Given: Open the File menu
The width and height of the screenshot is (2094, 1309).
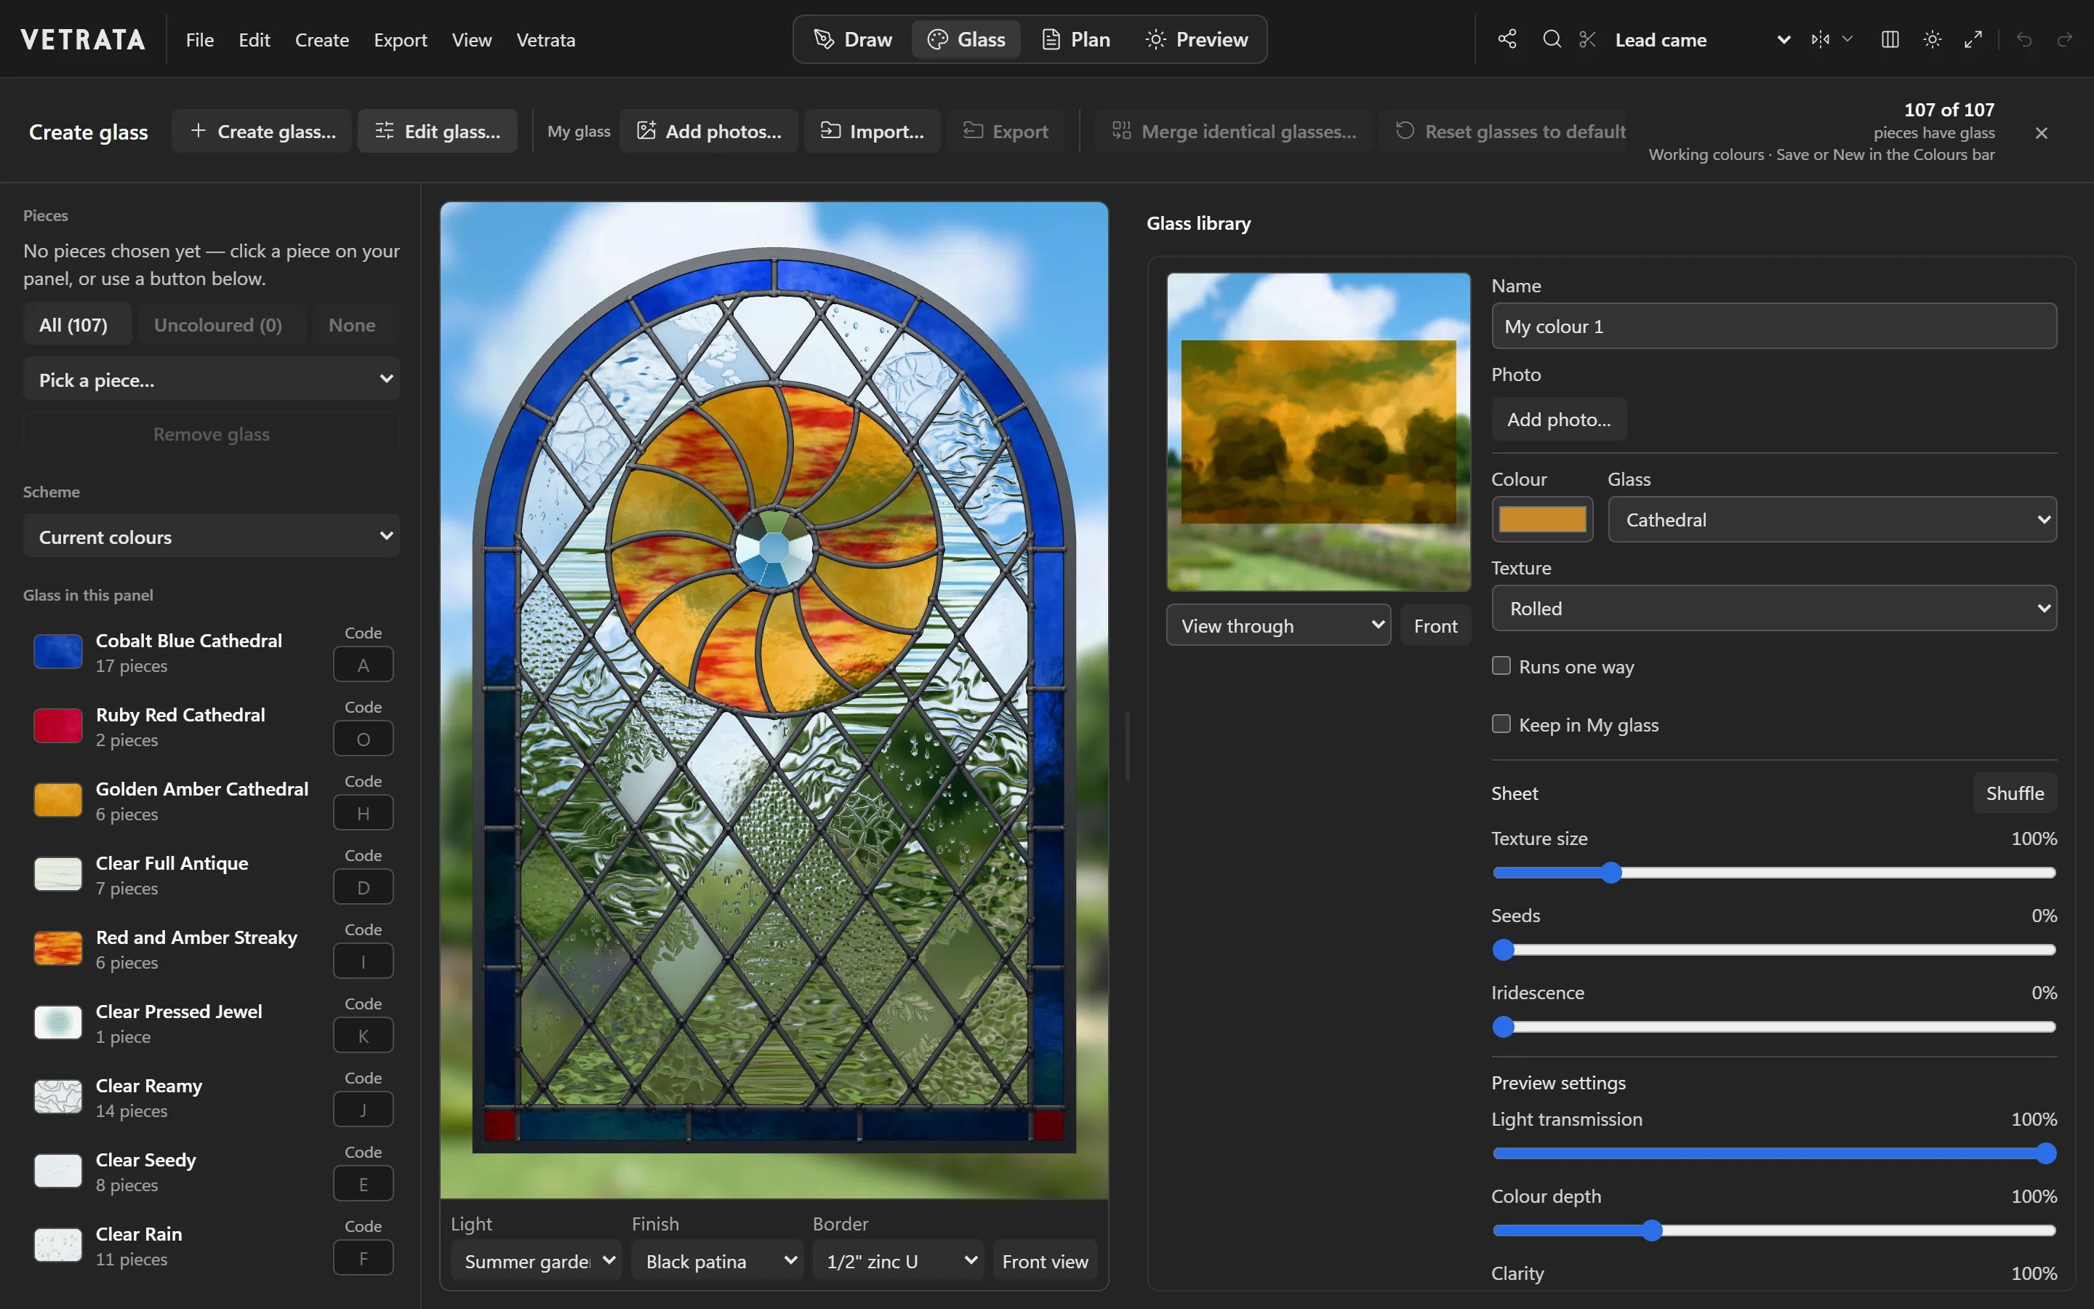Looking at the screenshot, I should (199, 40).
